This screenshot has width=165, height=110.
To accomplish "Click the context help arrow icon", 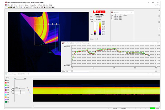I will point(21,7).
